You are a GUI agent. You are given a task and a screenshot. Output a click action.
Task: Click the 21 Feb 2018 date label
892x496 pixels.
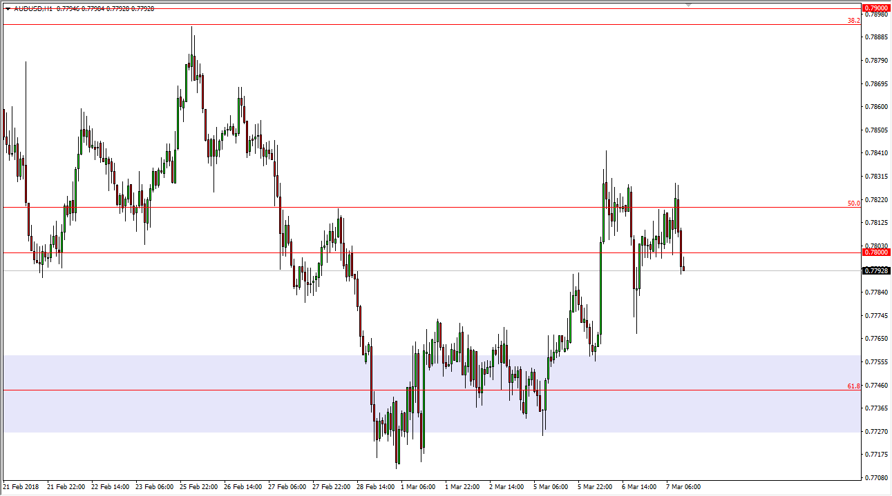click(x=21, y=487)
